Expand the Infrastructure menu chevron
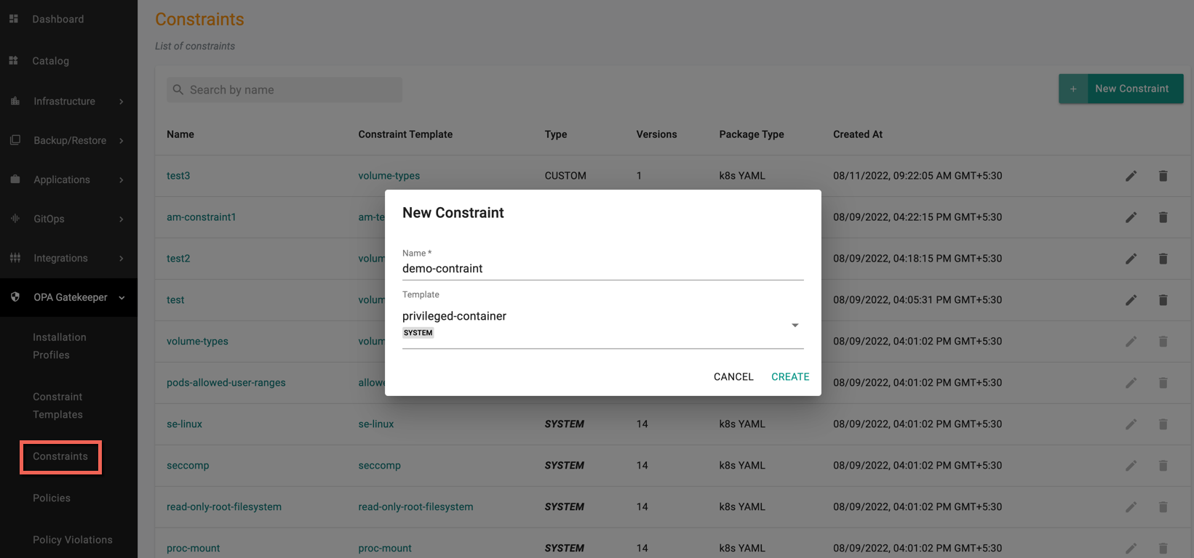 tap(122, 102)
